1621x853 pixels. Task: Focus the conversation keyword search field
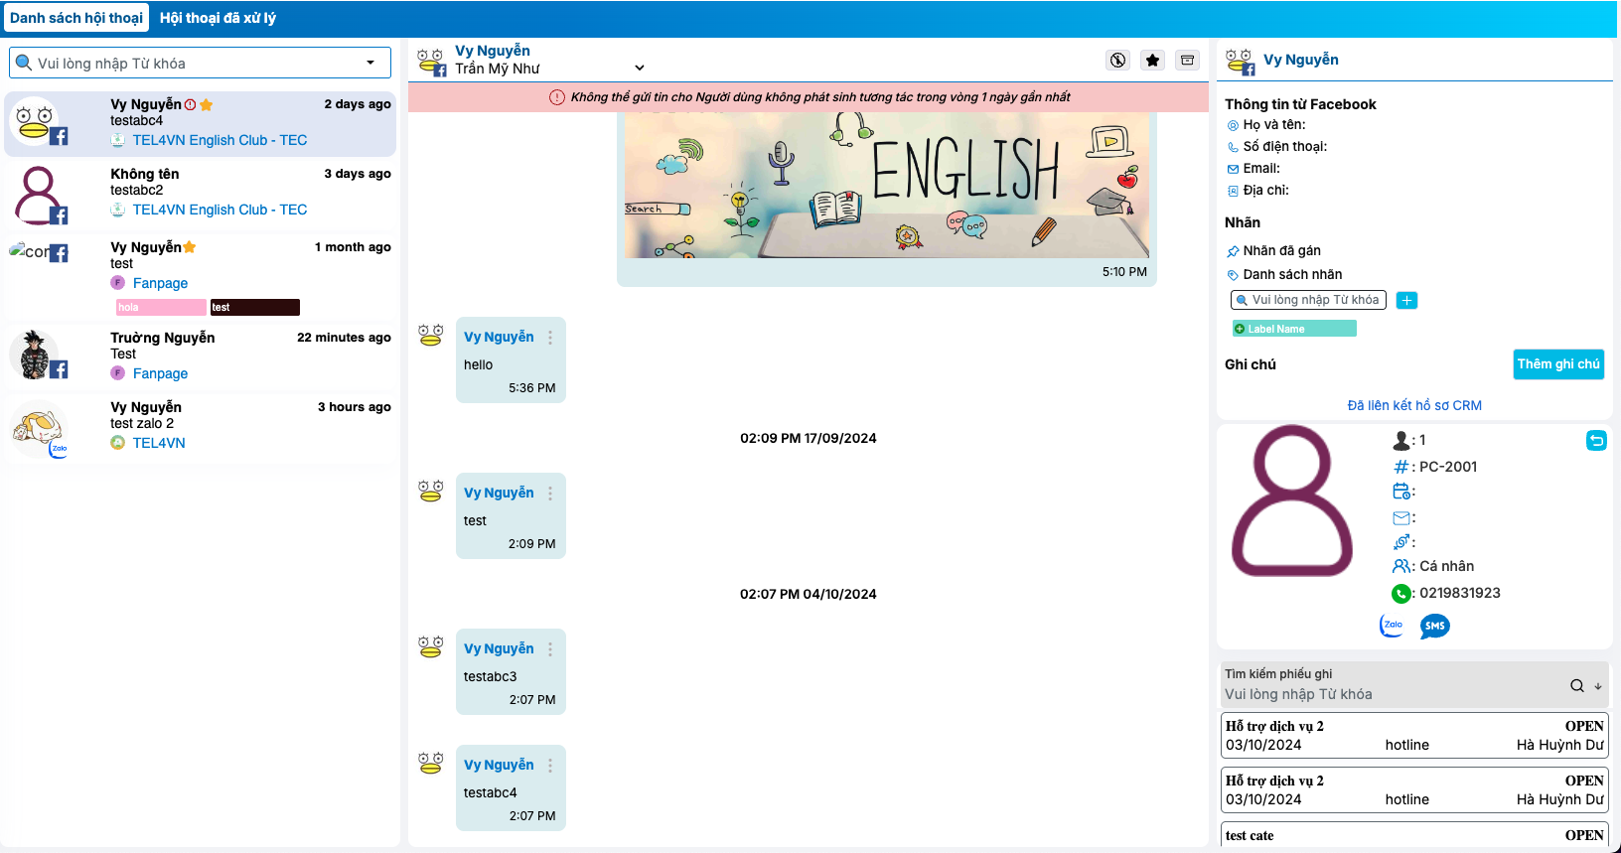199,63
